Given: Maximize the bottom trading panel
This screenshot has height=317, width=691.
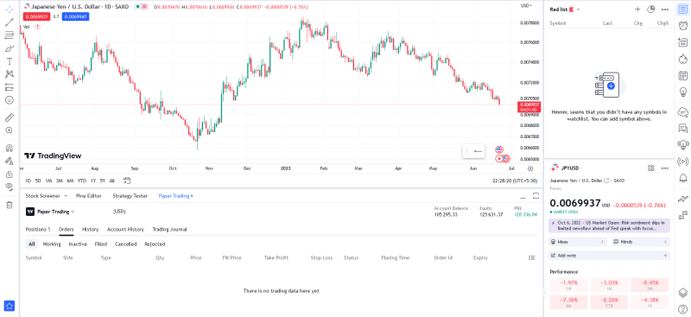Looking at the screenshot, I should pos(536,196).
